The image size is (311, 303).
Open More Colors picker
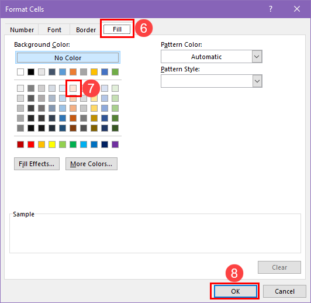coord(91,164)
